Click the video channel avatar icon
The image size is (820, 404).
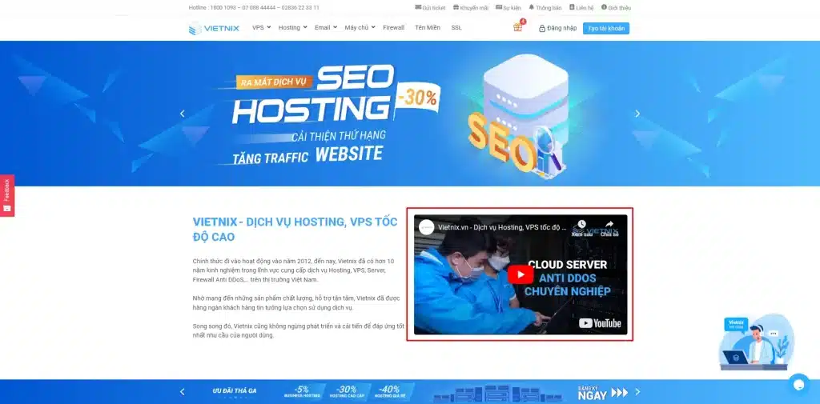coord(427,227)
